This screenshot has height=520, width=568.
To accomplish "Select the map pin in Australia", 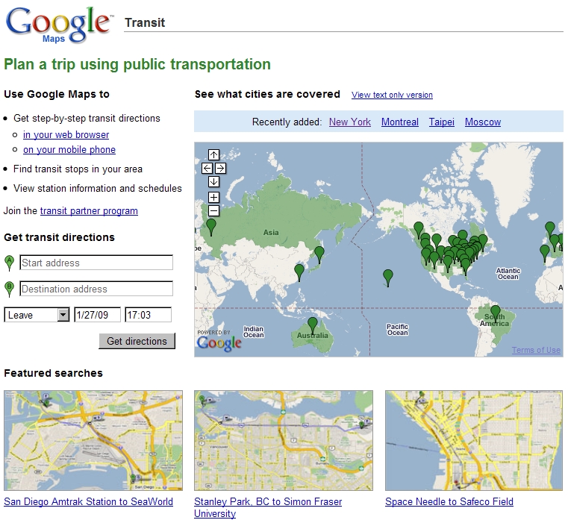I will [313, 325].
